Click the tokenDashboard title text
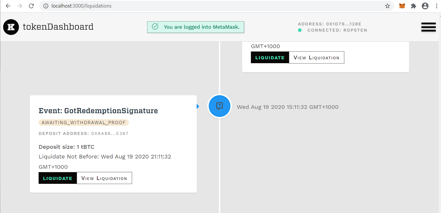This screenshot has height=213, width=441. (58, 27)
